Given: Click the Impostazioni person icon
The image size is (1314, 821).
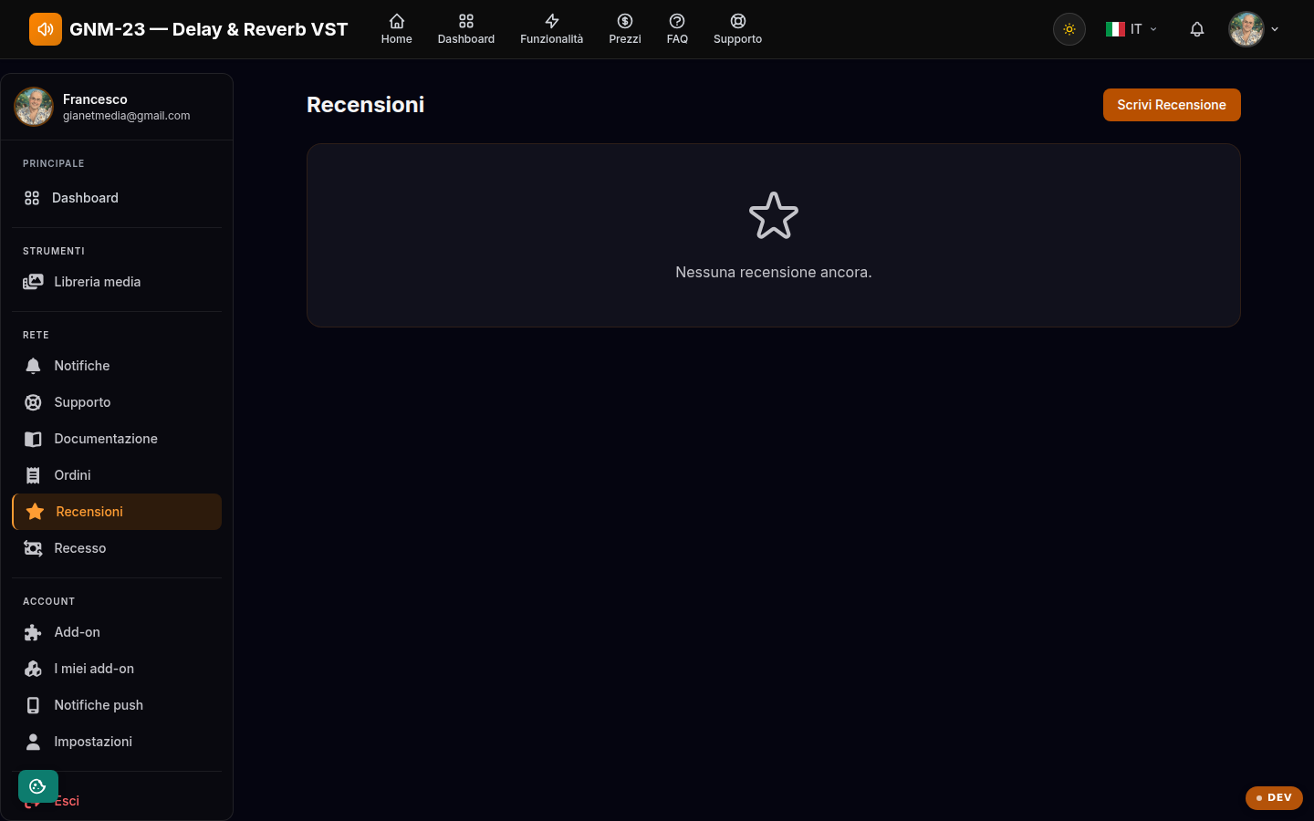Looking at the screenshot, I should click(x=33, y=742).
